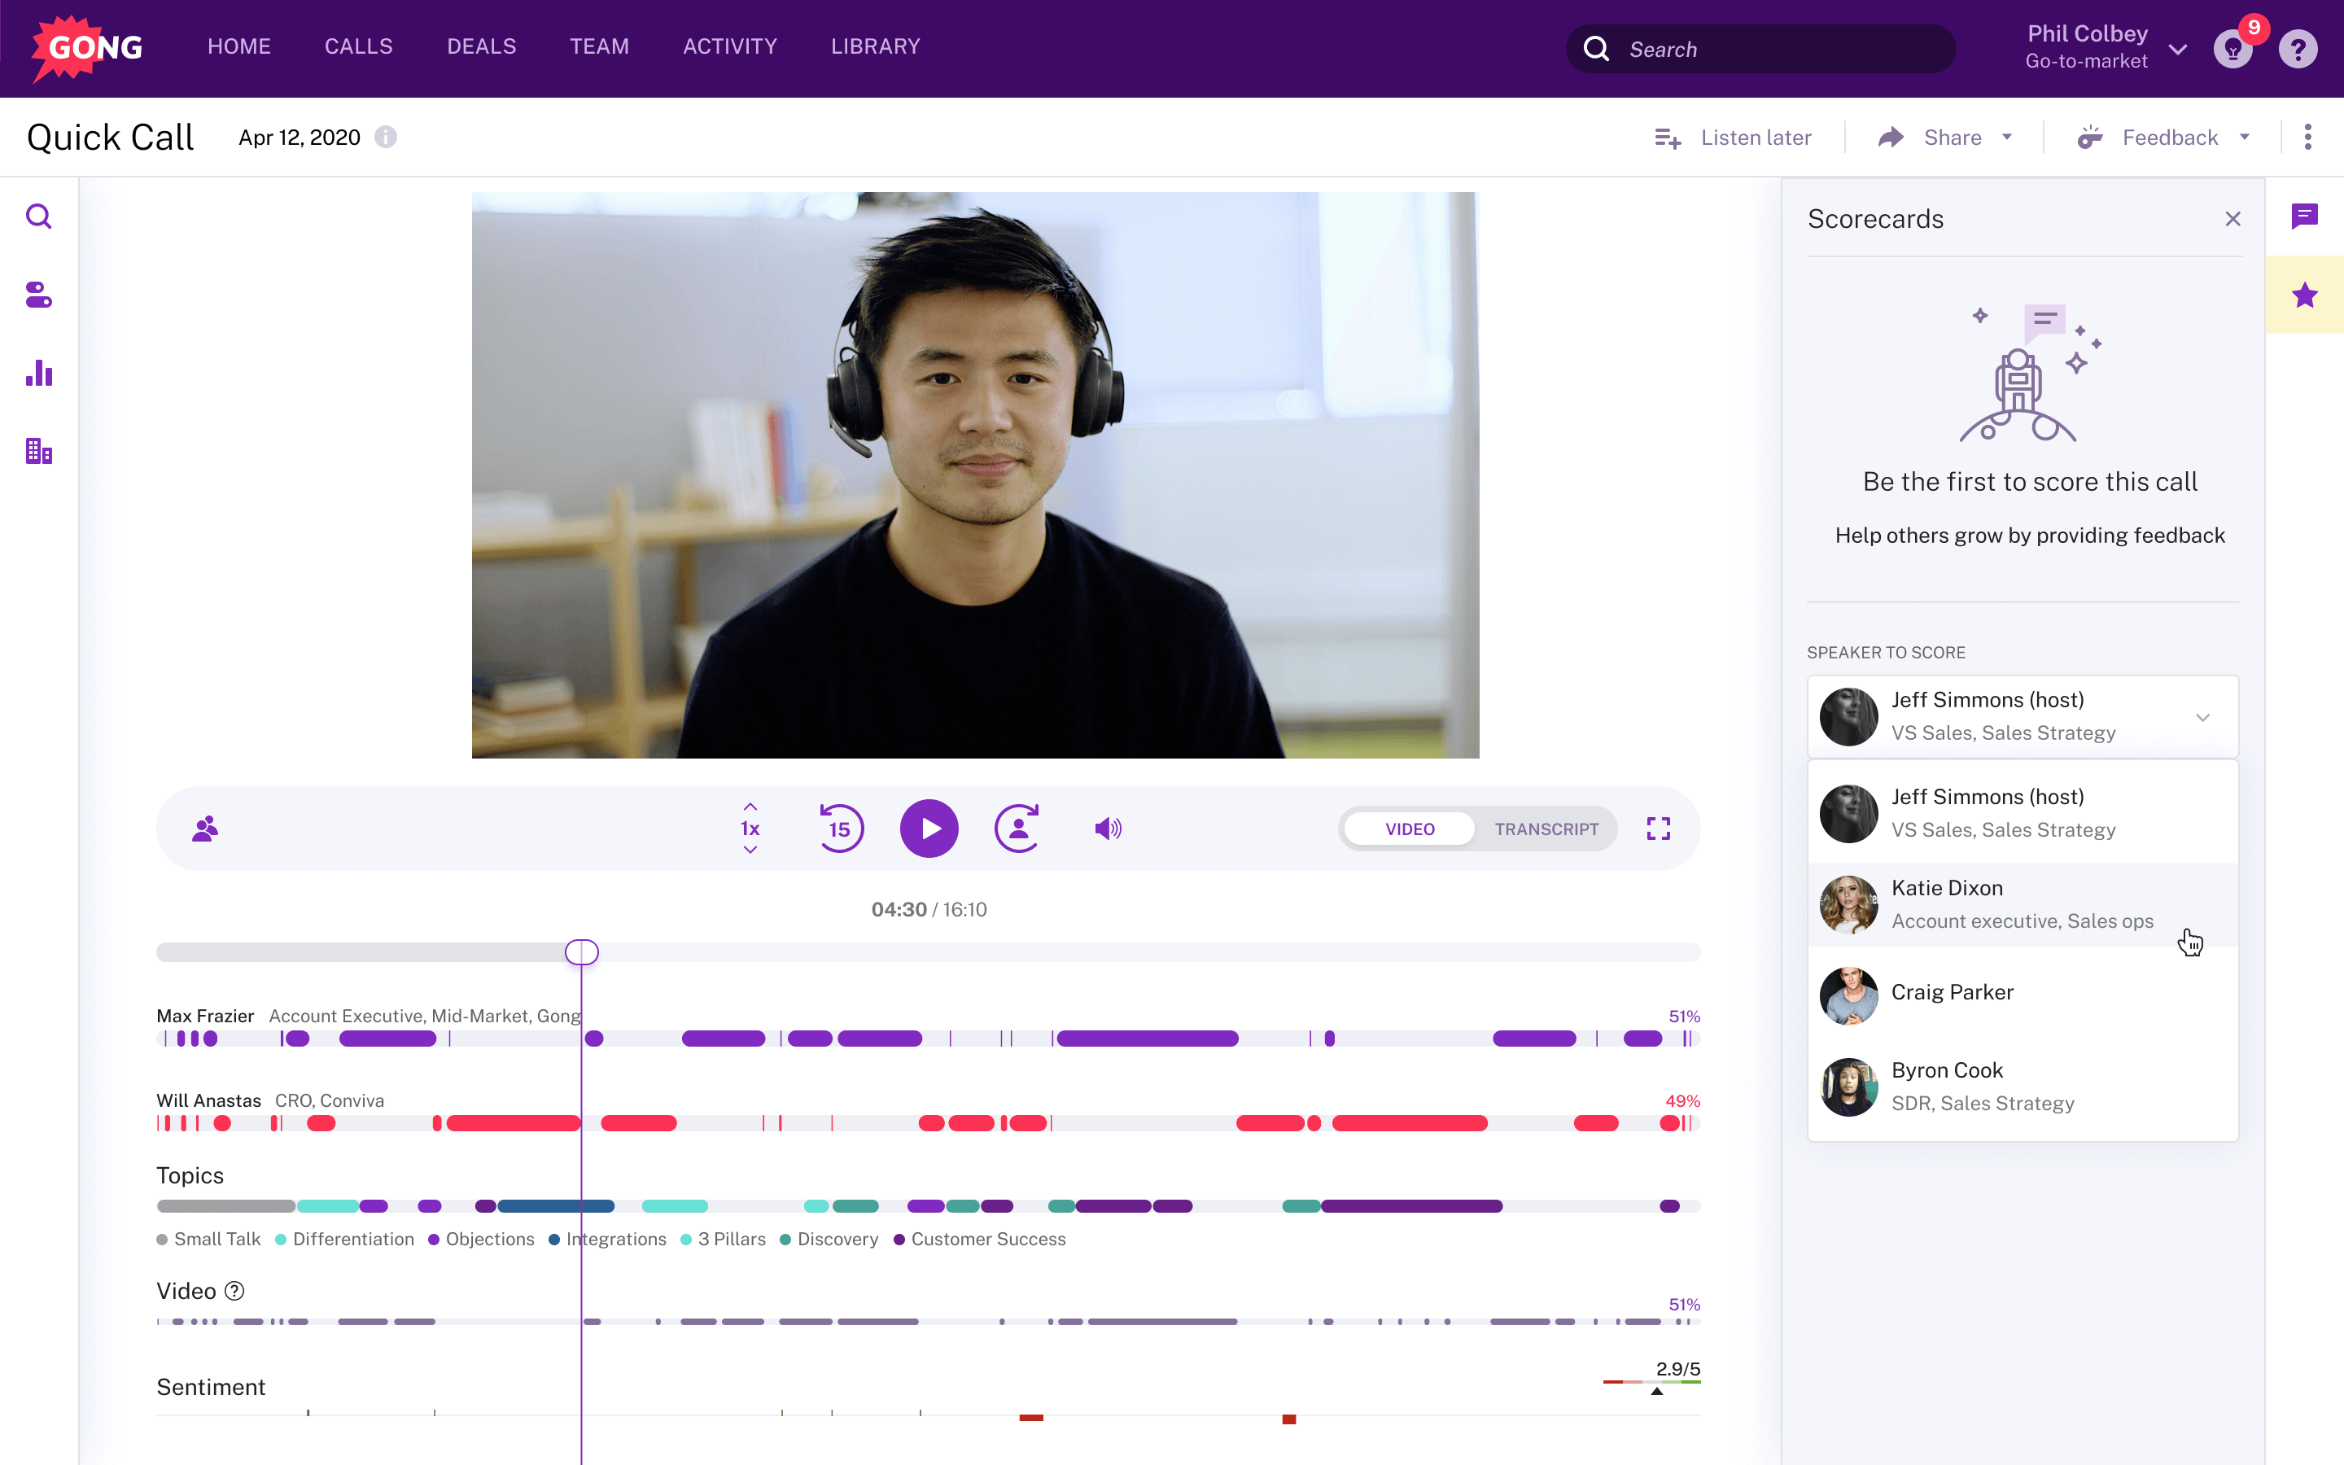
Task: Switch player to TRANSCRIPT view
Action: (x=1546, y=829)
